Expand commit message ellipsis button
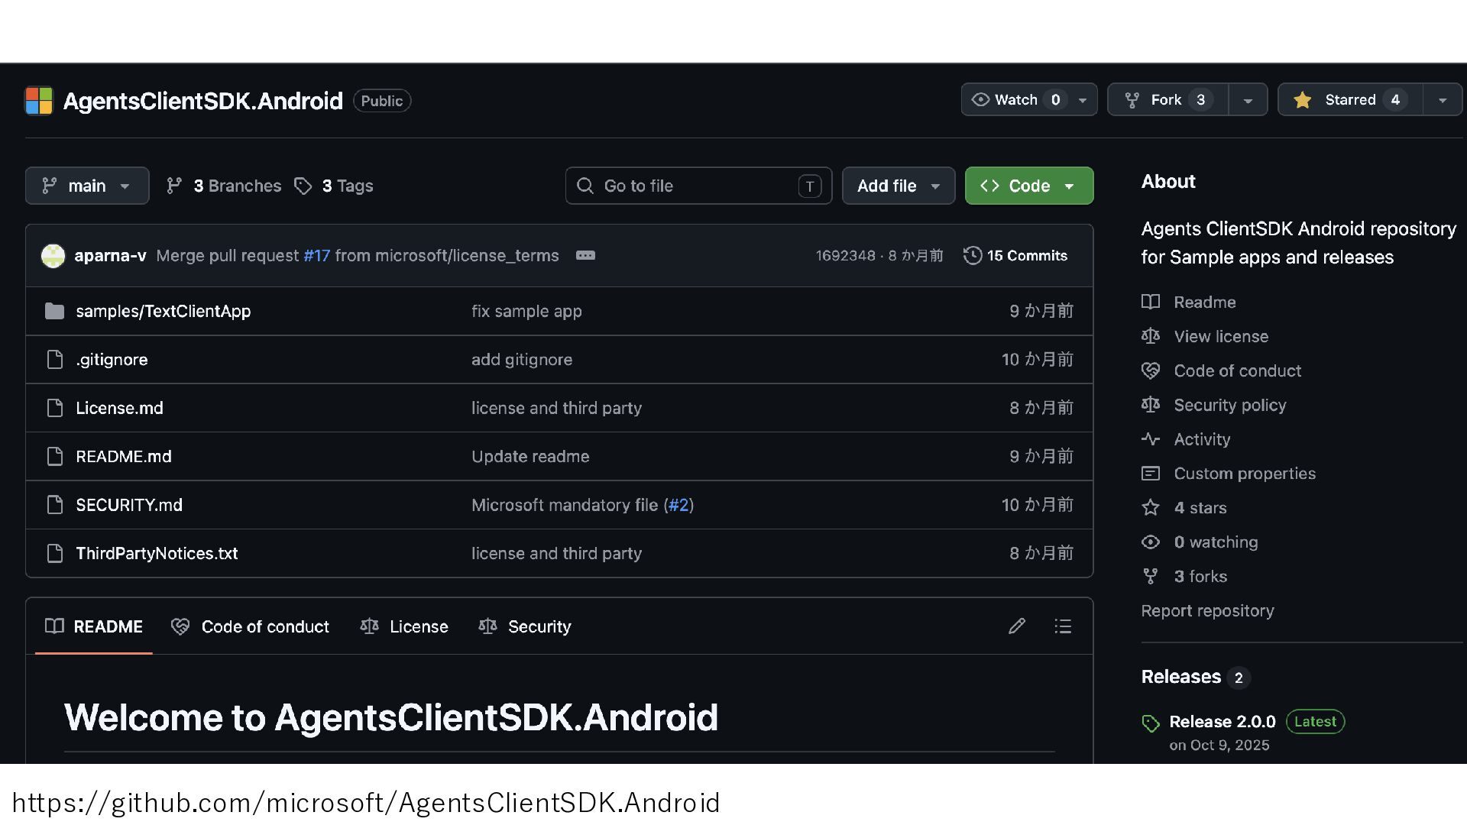The image size is (1467, 825). pyautogui.click(x=585, y=256)
